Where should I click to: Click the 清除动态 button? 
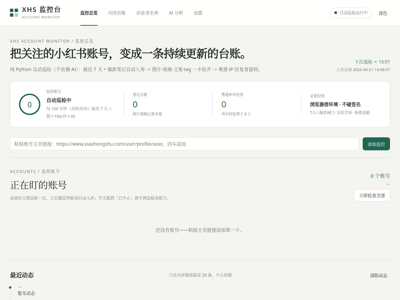[x=379, y=275]
